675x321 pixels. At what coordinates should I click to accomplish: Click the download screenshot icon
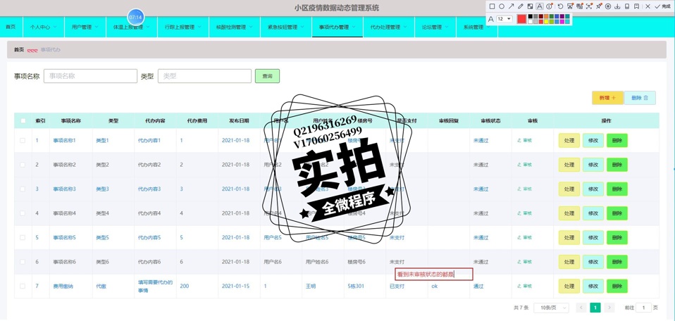pos(617,6)
